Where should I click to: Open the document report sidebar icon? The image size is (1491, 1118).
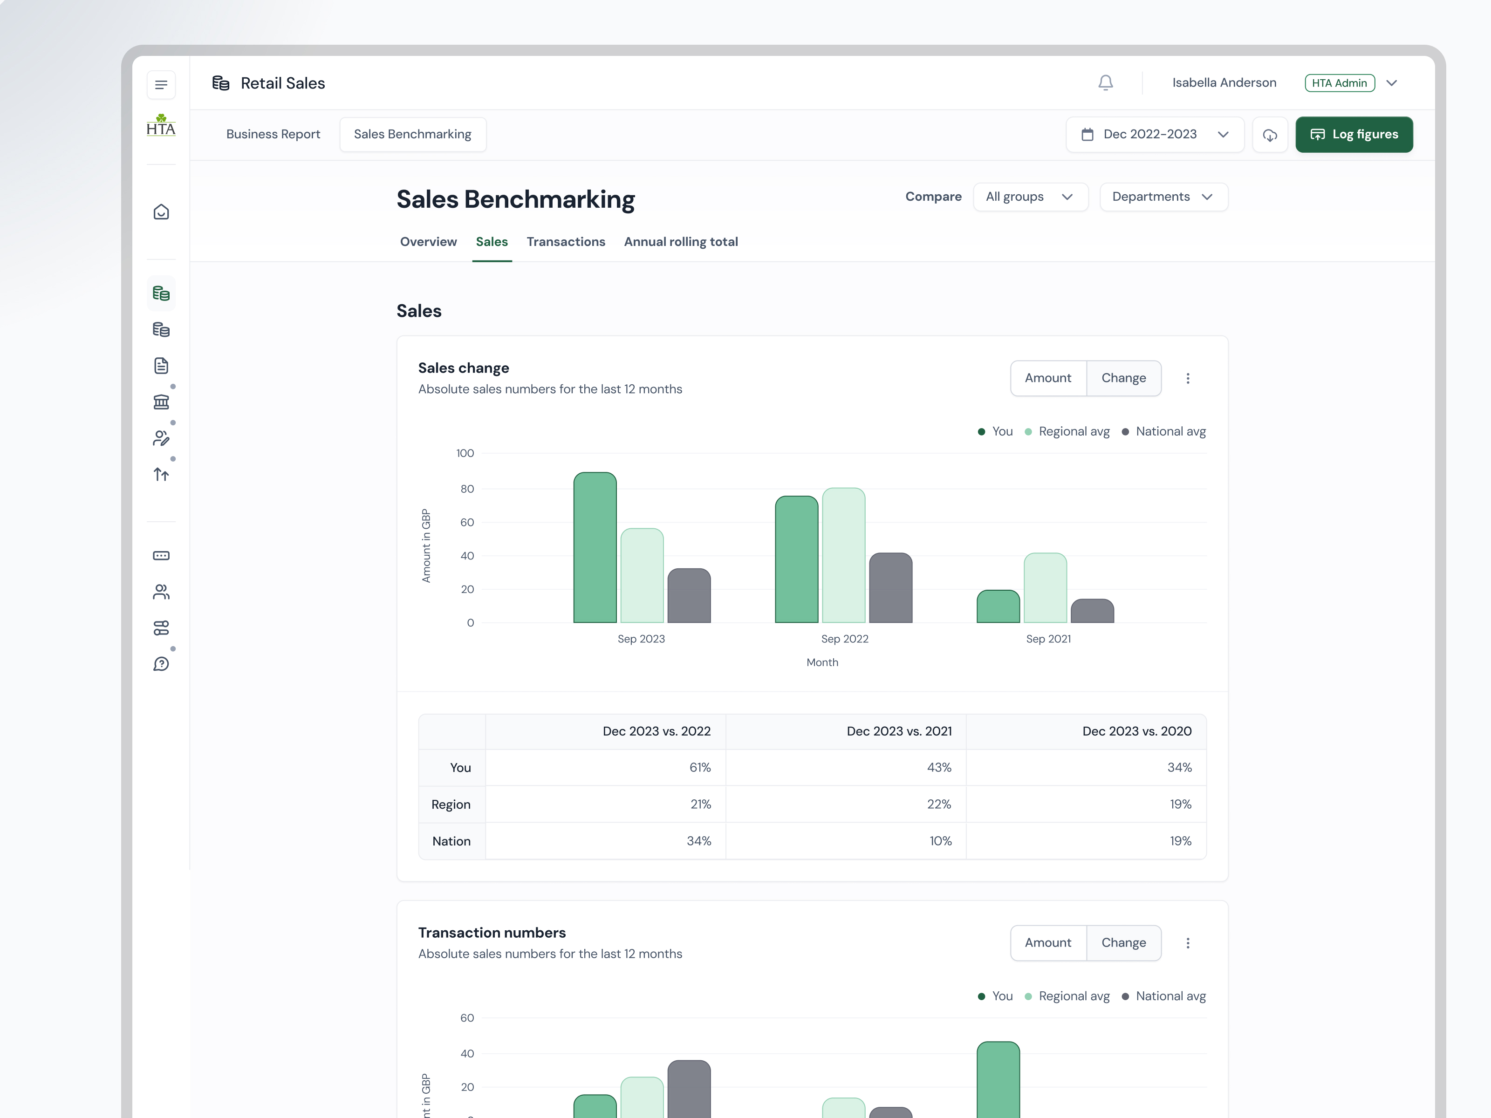point(161,366)
